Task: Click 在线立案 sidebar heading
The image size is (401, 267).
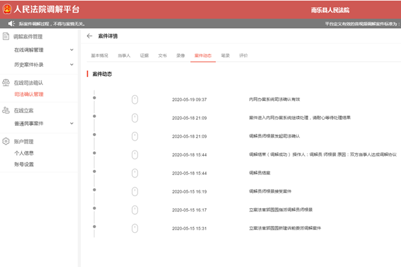Action: [x=23, y=110]
